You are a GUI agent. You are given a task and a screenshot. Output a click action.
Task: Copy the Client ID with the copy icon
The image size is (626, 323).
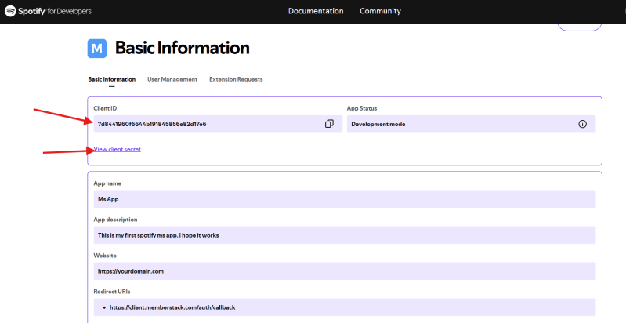[329, 124]
